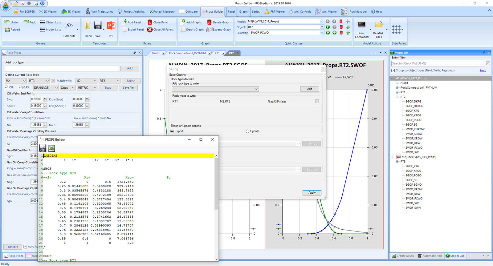Save template with the floppy disk icon
The image size is (493, 266).
[x=98, y=25]
